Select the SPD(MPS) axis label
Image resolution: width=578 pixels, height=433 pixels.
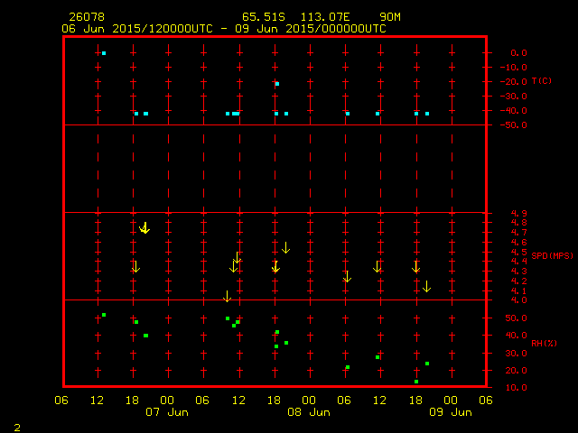550,256
